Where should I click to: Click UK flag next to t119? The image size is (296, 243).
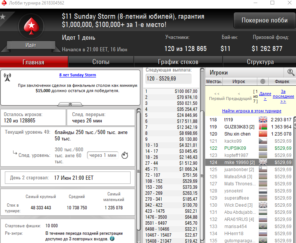pyautogui.click(x=263, y=119)
